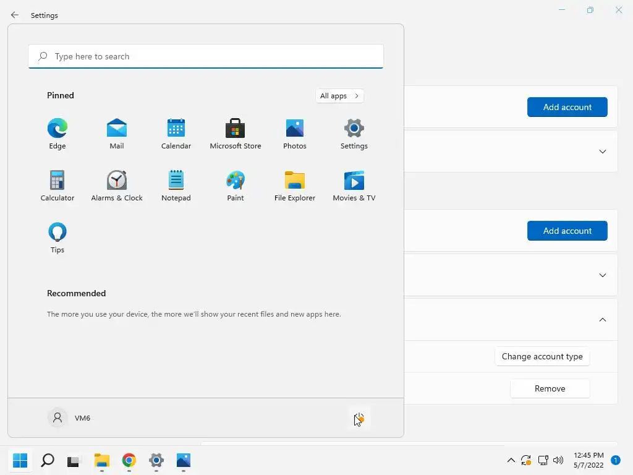
Task: Launch the Calculator app
Action: coord(57,186)
